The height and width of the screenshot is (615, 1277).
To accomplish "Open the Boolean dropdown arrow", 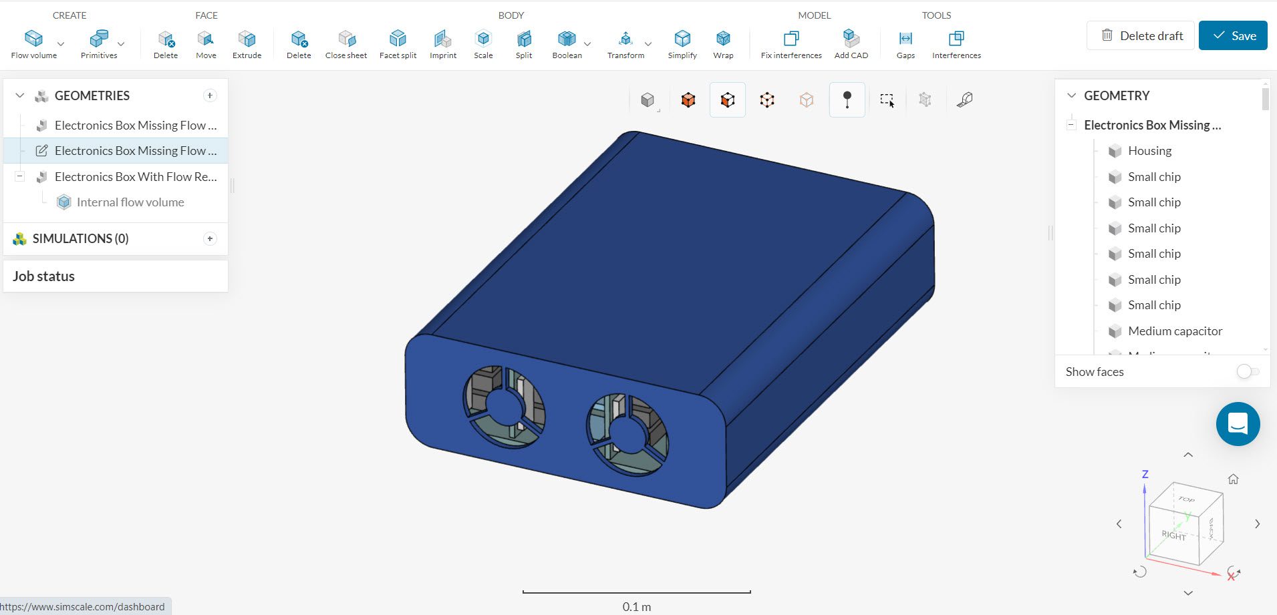I will (587, 44).
